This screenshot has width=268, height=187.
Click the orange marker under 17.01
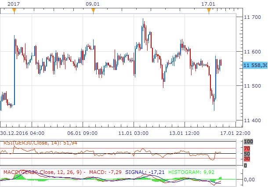[x=209, y=11]
